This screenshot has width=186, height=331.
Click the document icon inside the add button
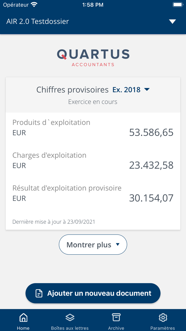coord(39,293)
